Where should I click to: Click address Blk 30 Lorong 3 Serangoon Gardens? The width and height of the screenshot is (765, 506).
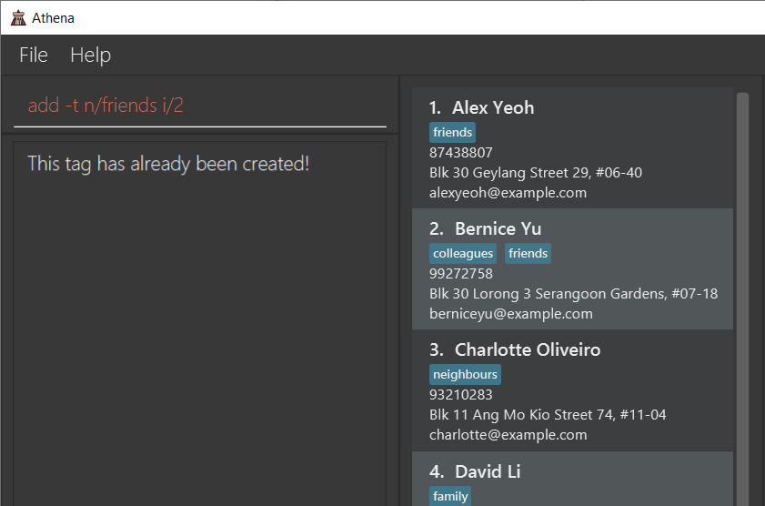[573, 294]
